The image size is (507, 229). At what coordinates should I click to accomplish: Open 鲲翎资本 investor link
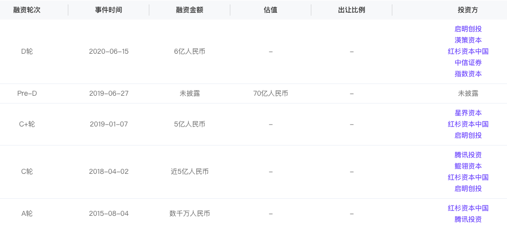468,166
